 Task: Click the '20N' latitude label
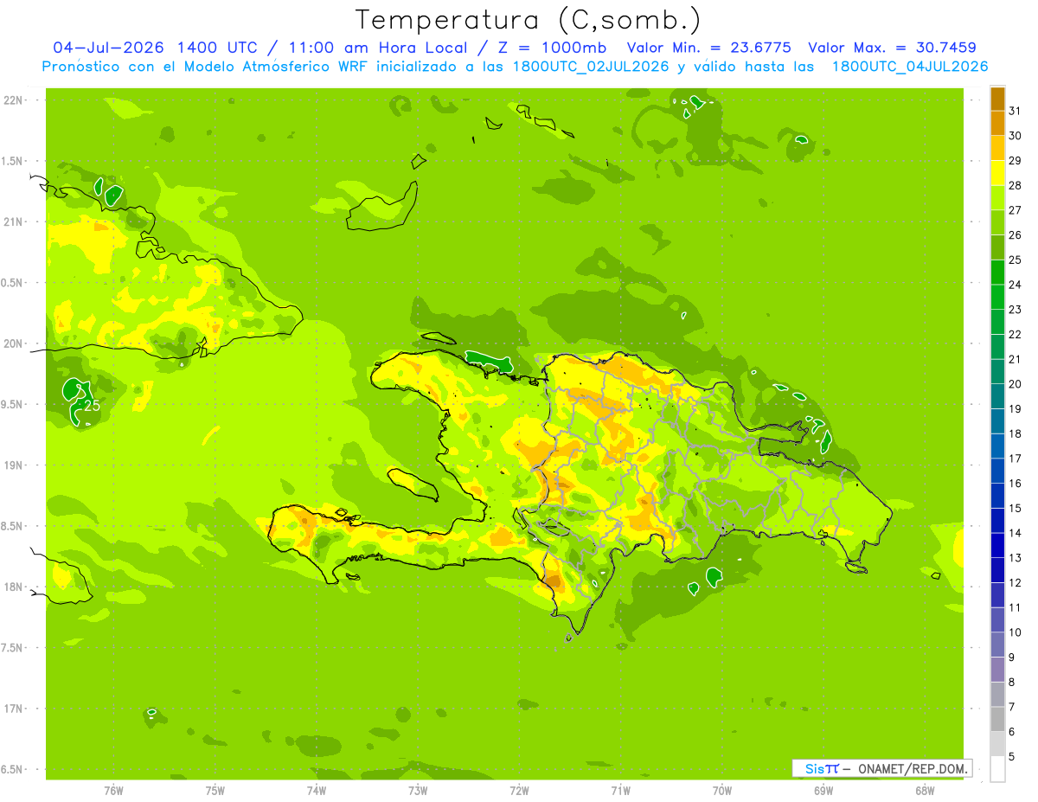14,343
